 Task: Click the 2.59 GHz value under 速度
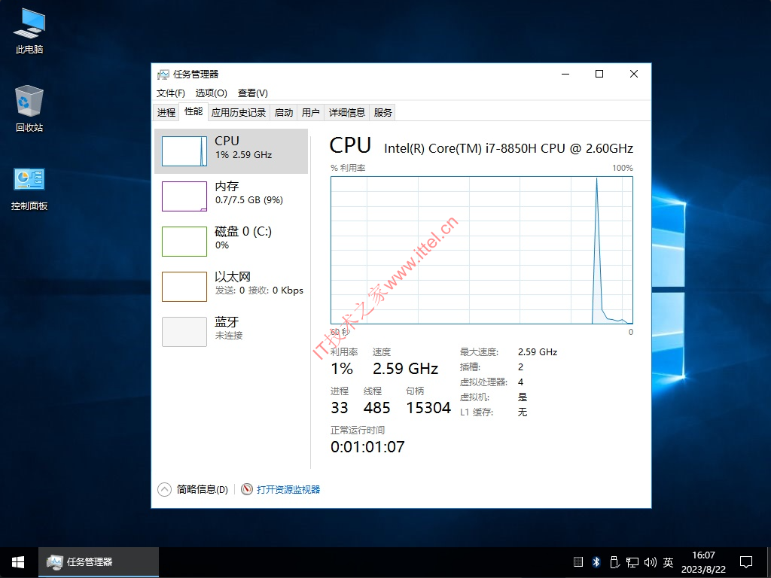tap(405, 369)
